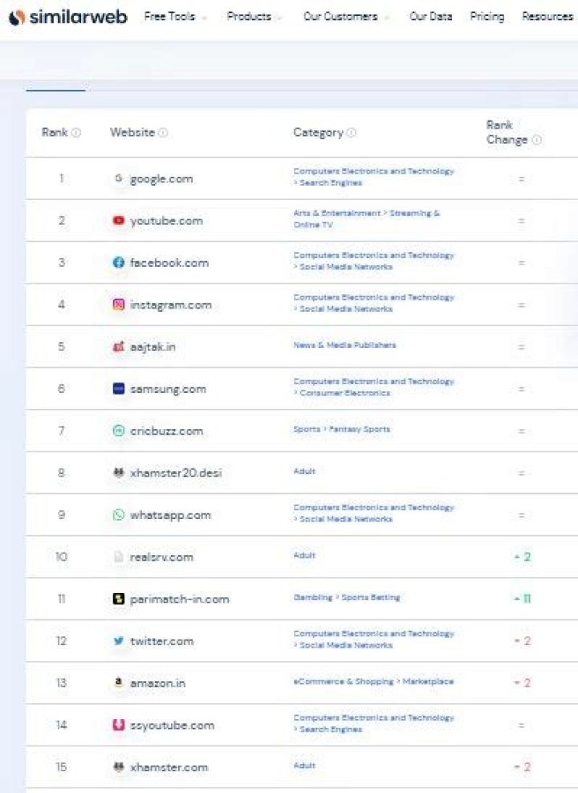Screen dimensions: 578x793
Task: Click the realsrv.com blank page icon
Action: pos(118,557)
